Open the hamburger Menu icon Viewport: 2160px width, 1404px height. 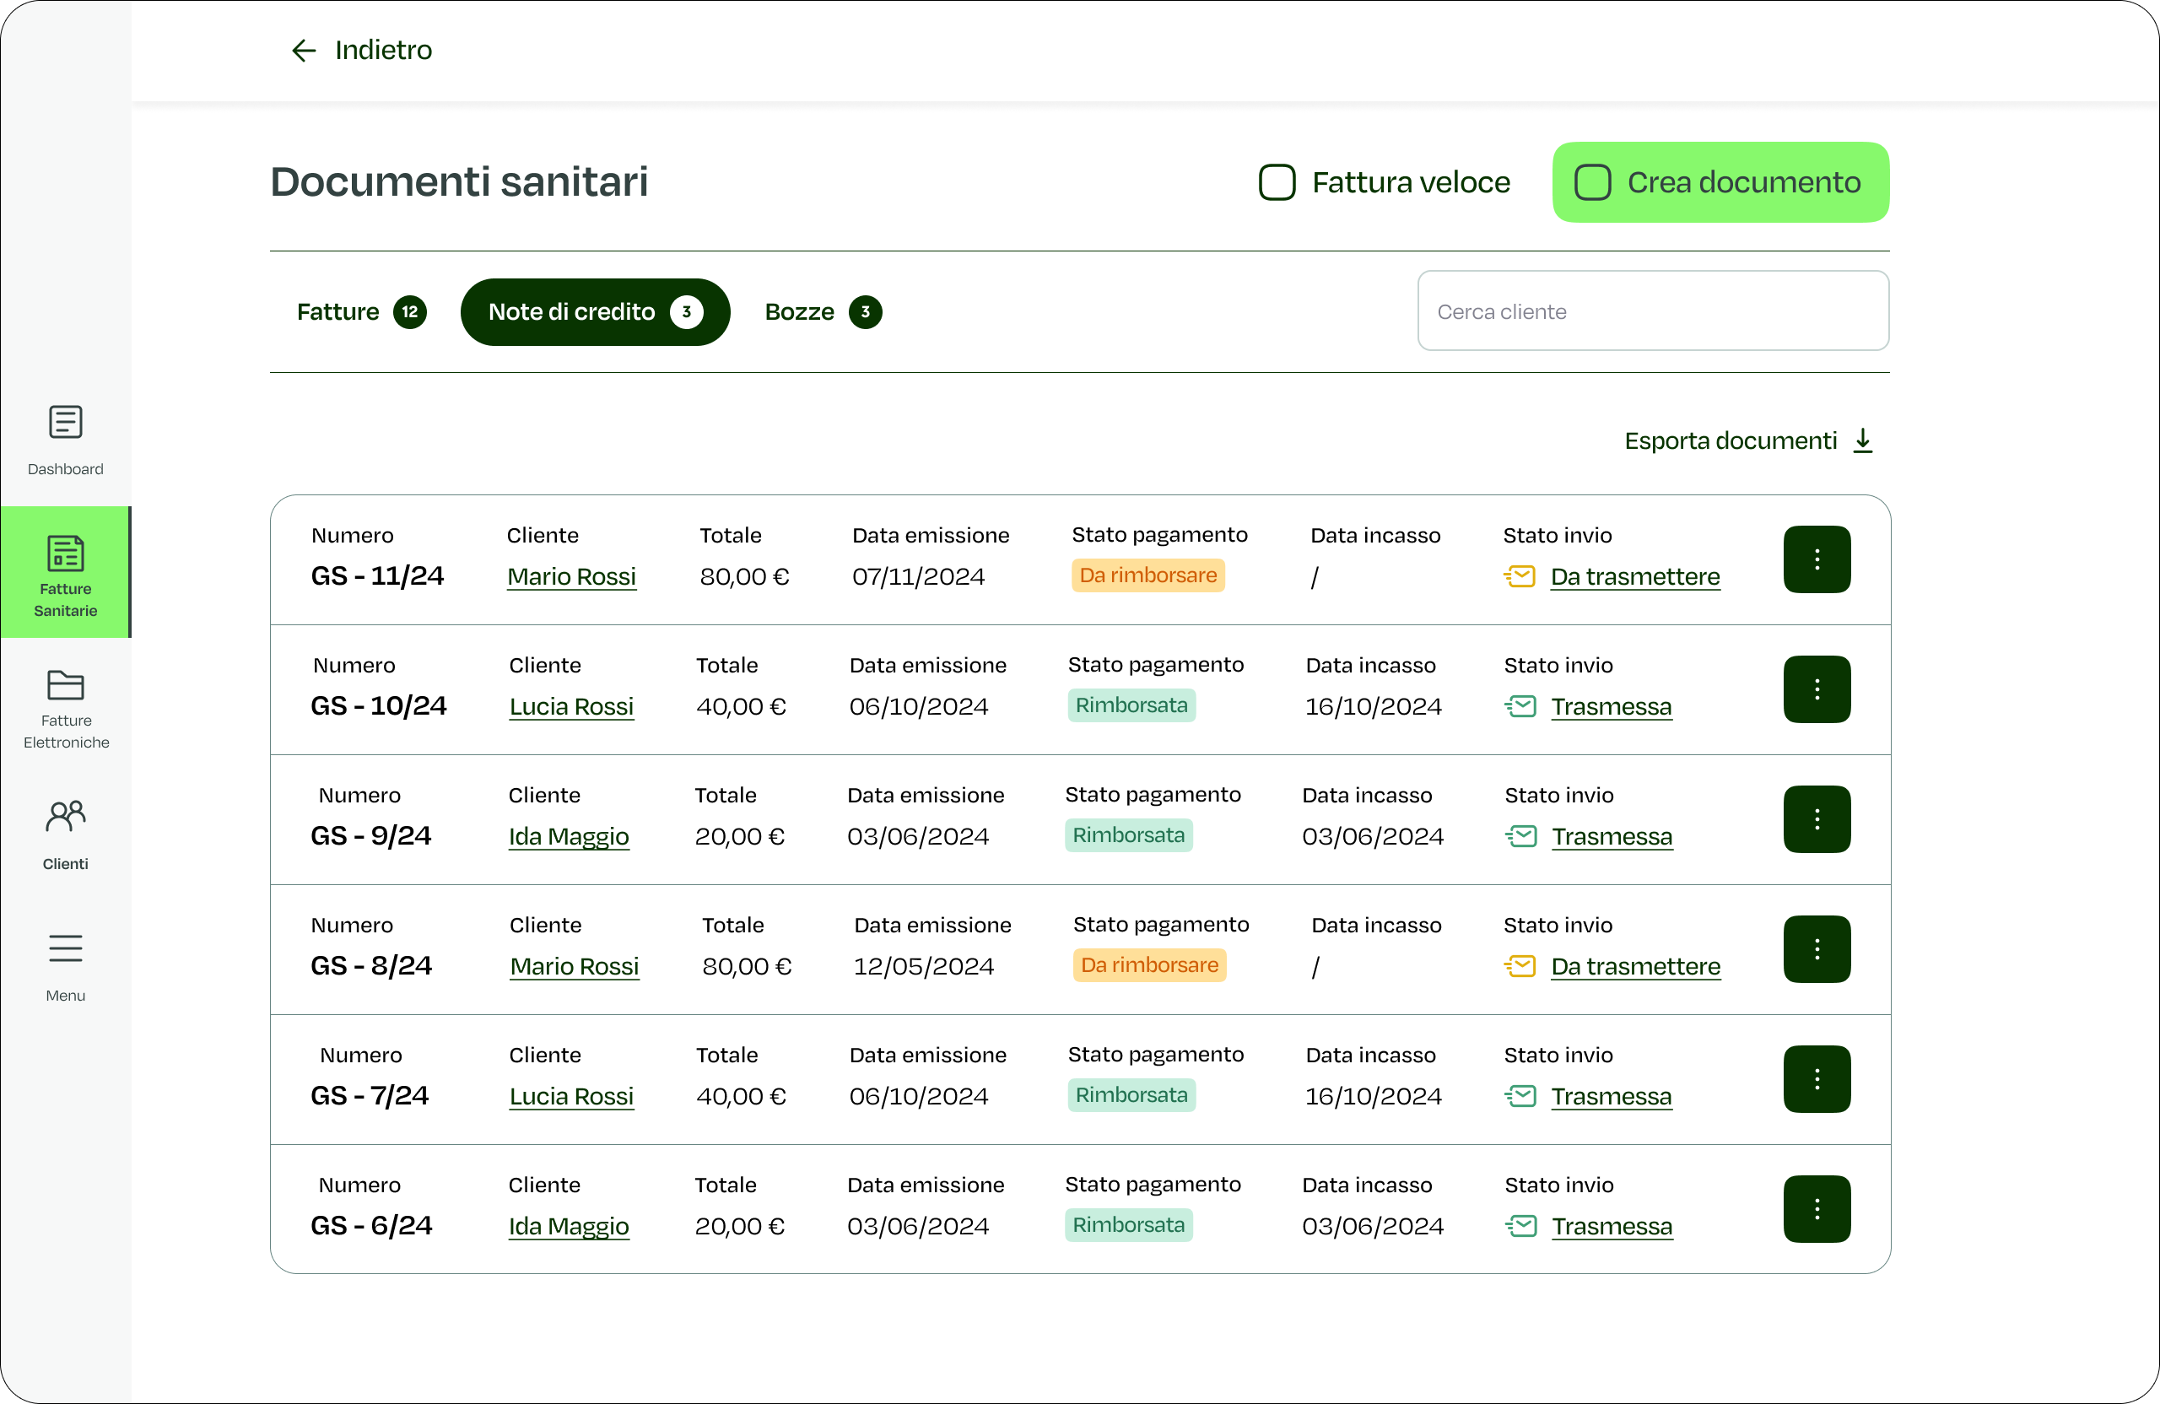(65, 948)
